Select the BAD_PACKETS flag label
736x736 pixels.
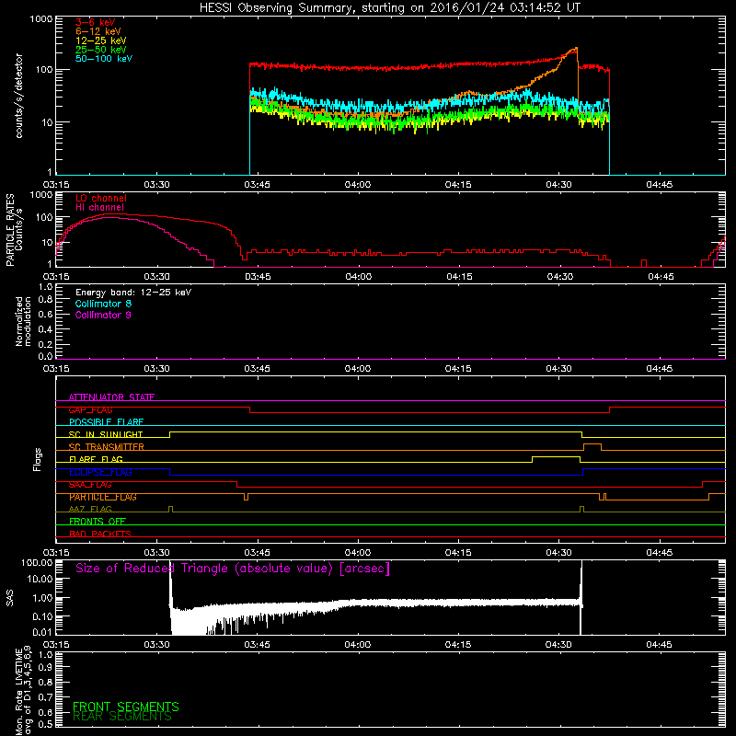coord(100,534)
